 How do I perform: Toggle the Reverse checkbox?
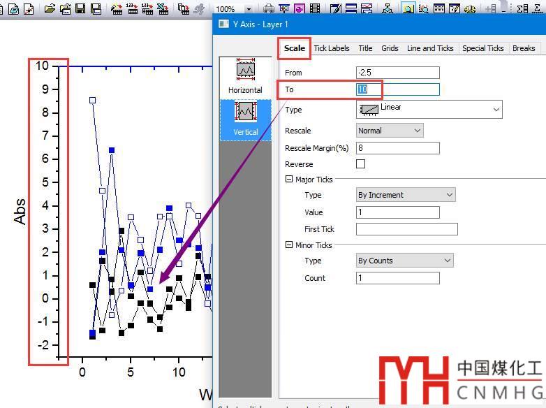pyautogui.click(x=360, y=163)
